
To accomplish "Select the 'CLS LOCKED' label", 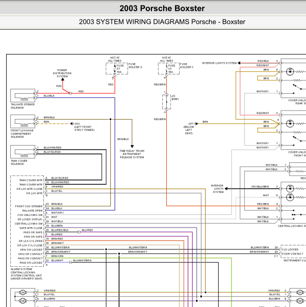I will [290, 249].
